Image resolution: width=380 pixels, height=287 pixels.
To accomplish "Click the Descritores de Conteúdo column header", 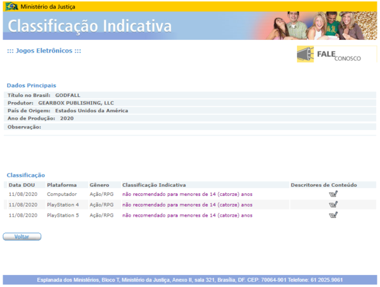I will [324, 185].
